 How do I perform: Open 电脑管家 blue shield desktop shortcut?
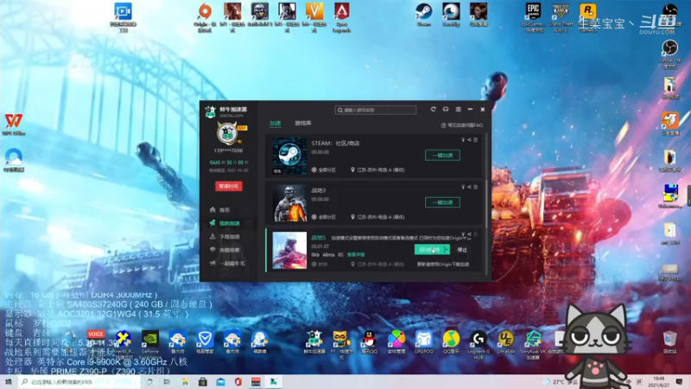click(205, 343)
